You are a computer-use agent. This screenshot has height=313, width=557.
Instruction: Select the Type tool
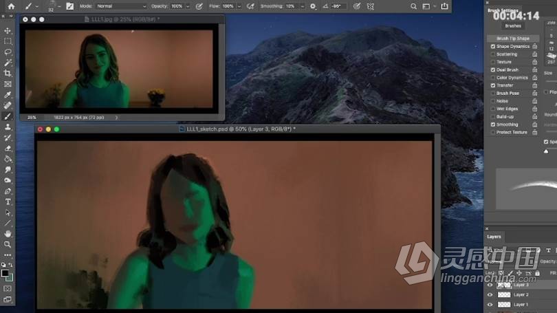(8, 202)
